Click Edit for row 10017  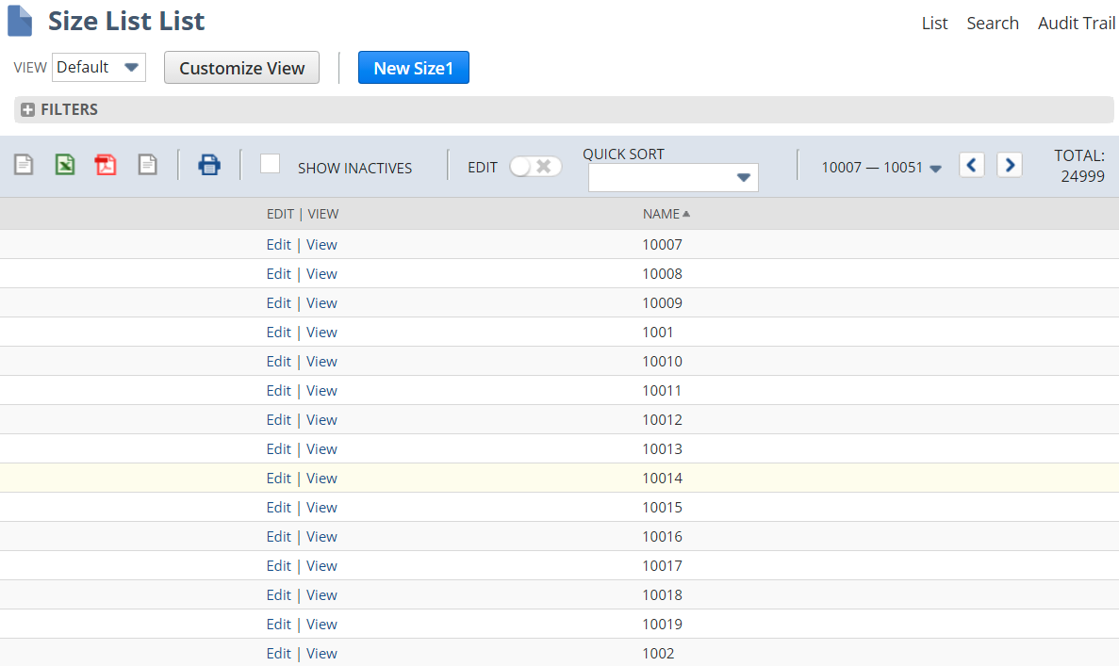tap(278, 566)
